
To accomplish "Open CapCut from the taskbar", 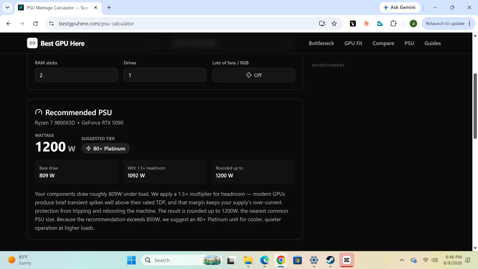I will 347,260.
